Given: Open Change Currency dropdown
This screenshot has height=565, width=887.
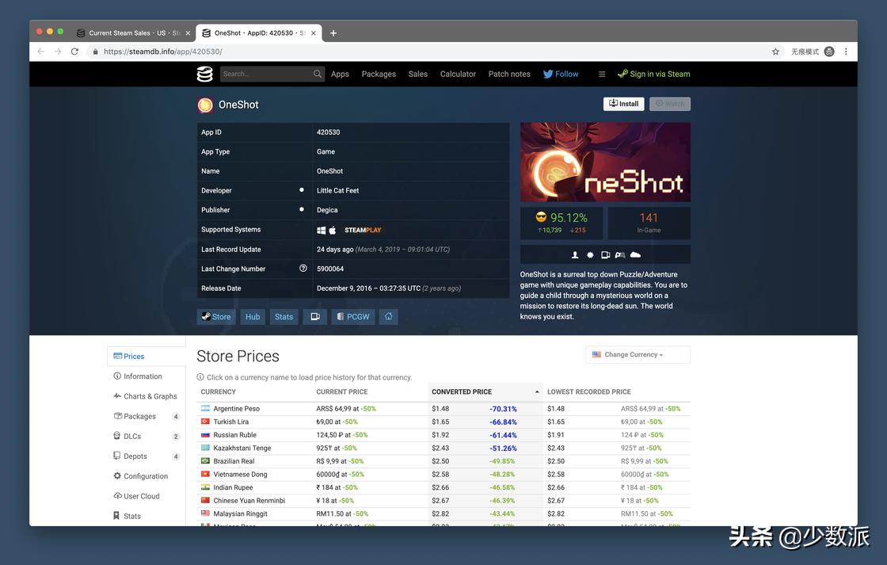Looking at the screenshot, I should click(638, 355).
